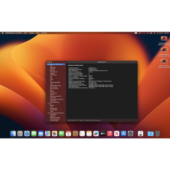Open Messages app in the Dock

click(34, 133)
